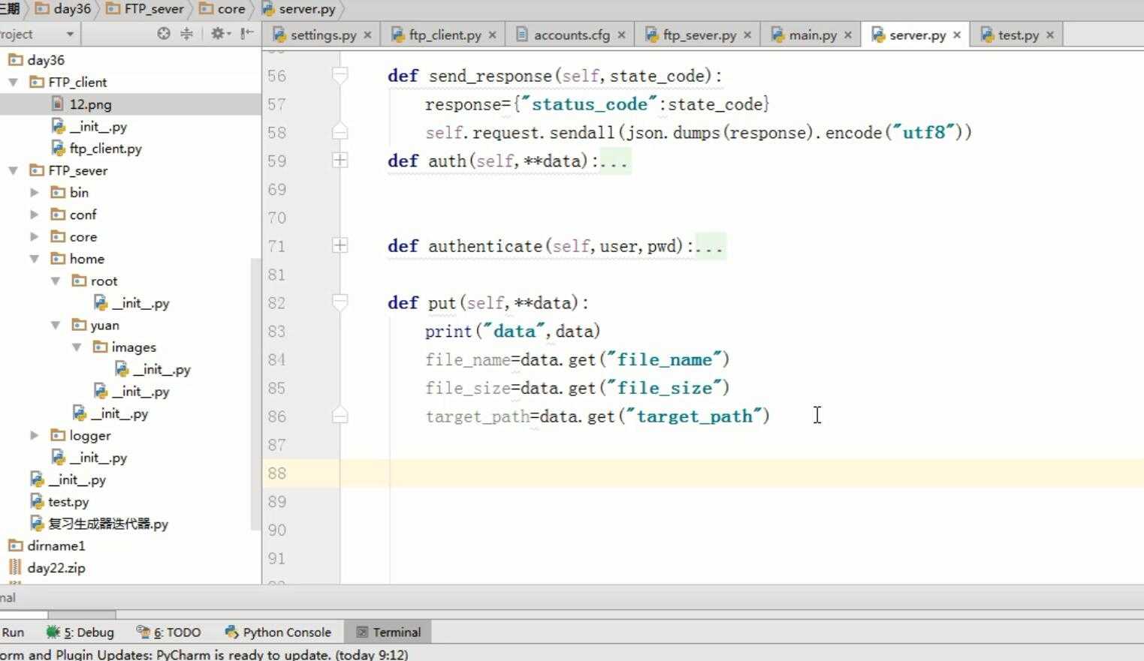The image size is (1144, 661).
Task: Click the day36 breadcrumb
Action: point(63,9)
